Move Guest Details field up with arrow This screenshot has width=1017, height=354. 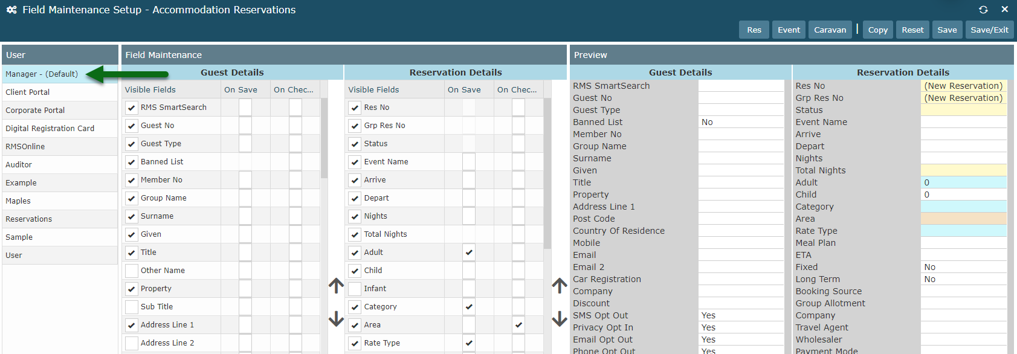(x=336, y=285)
